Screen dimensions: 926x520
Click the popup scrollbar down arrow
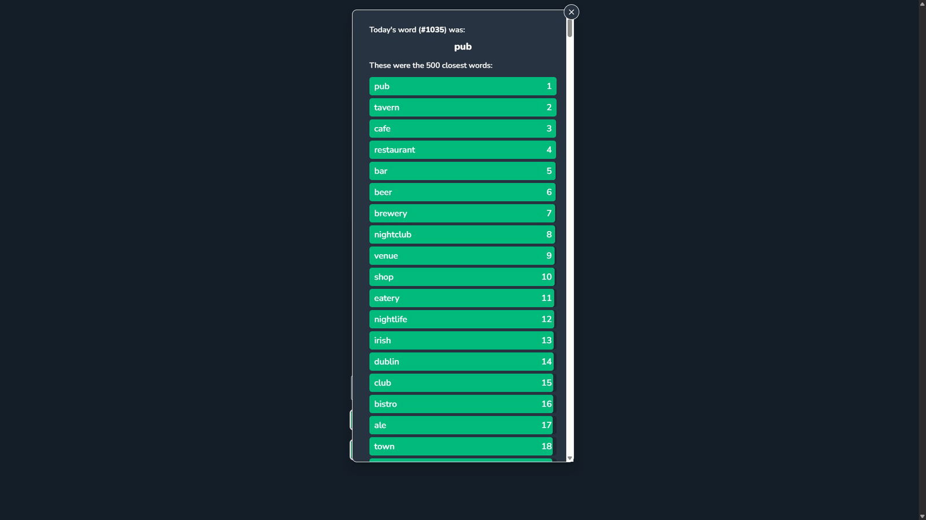[570, 458]
